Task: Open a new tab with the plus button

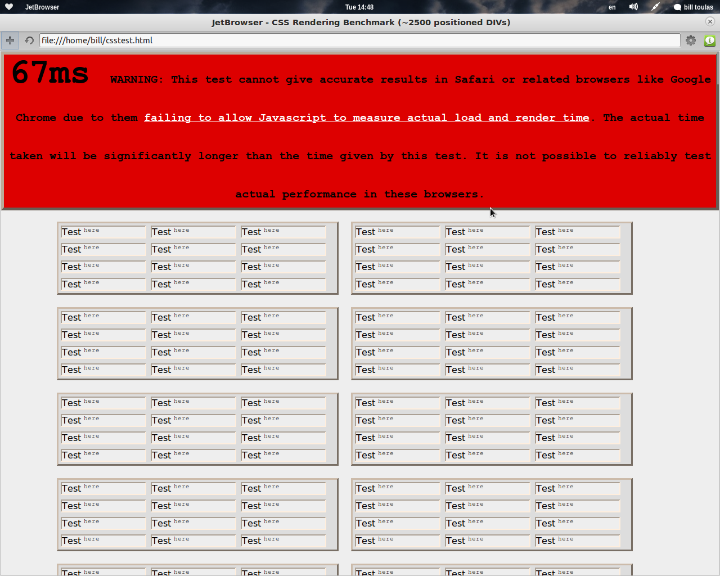Action: click(10, 40)
